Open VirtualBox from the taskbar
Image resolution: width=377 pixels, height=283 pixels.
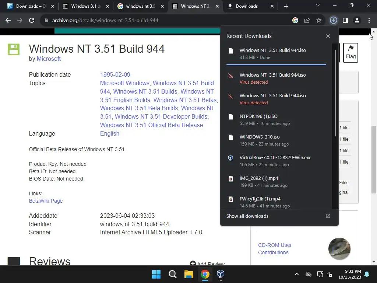[221, 274]
